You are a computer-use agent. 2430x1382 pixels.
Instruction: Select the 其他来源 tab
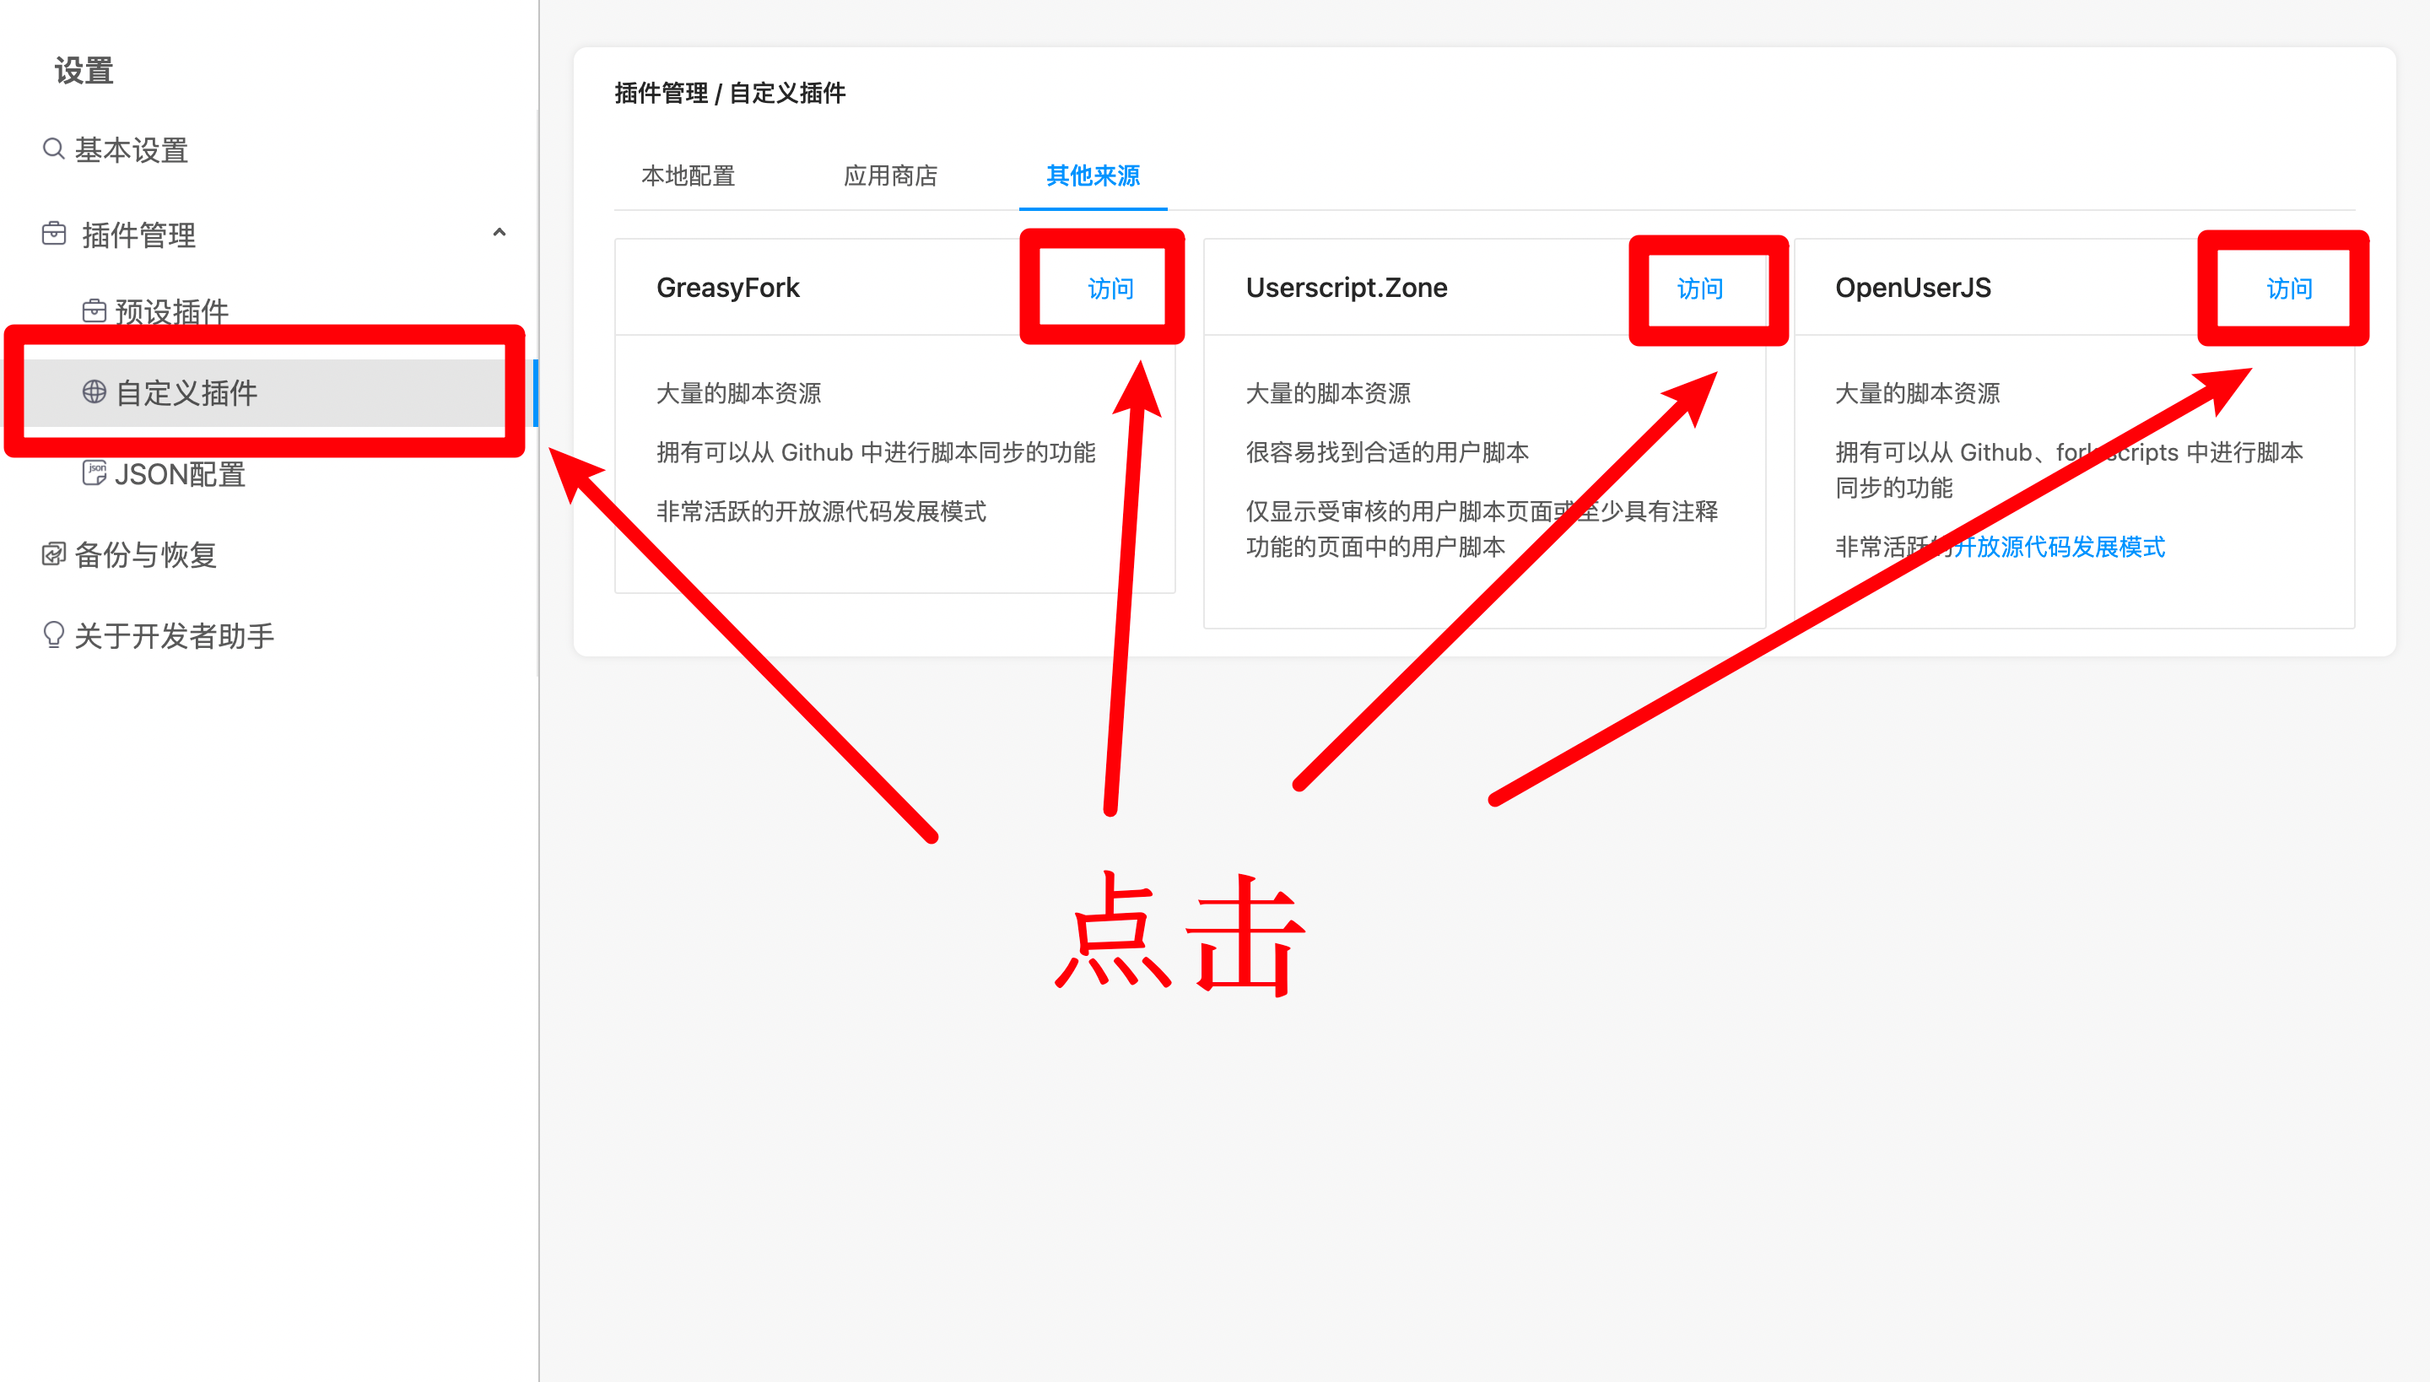(1093, 175)
